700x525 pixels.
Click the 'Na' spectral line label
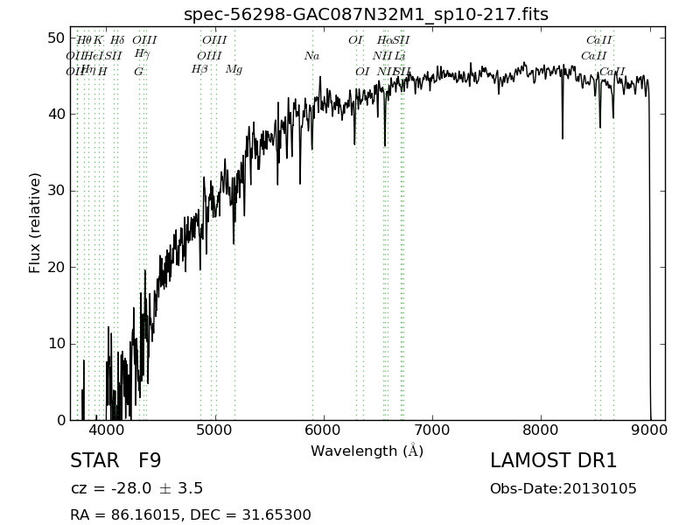312,56
